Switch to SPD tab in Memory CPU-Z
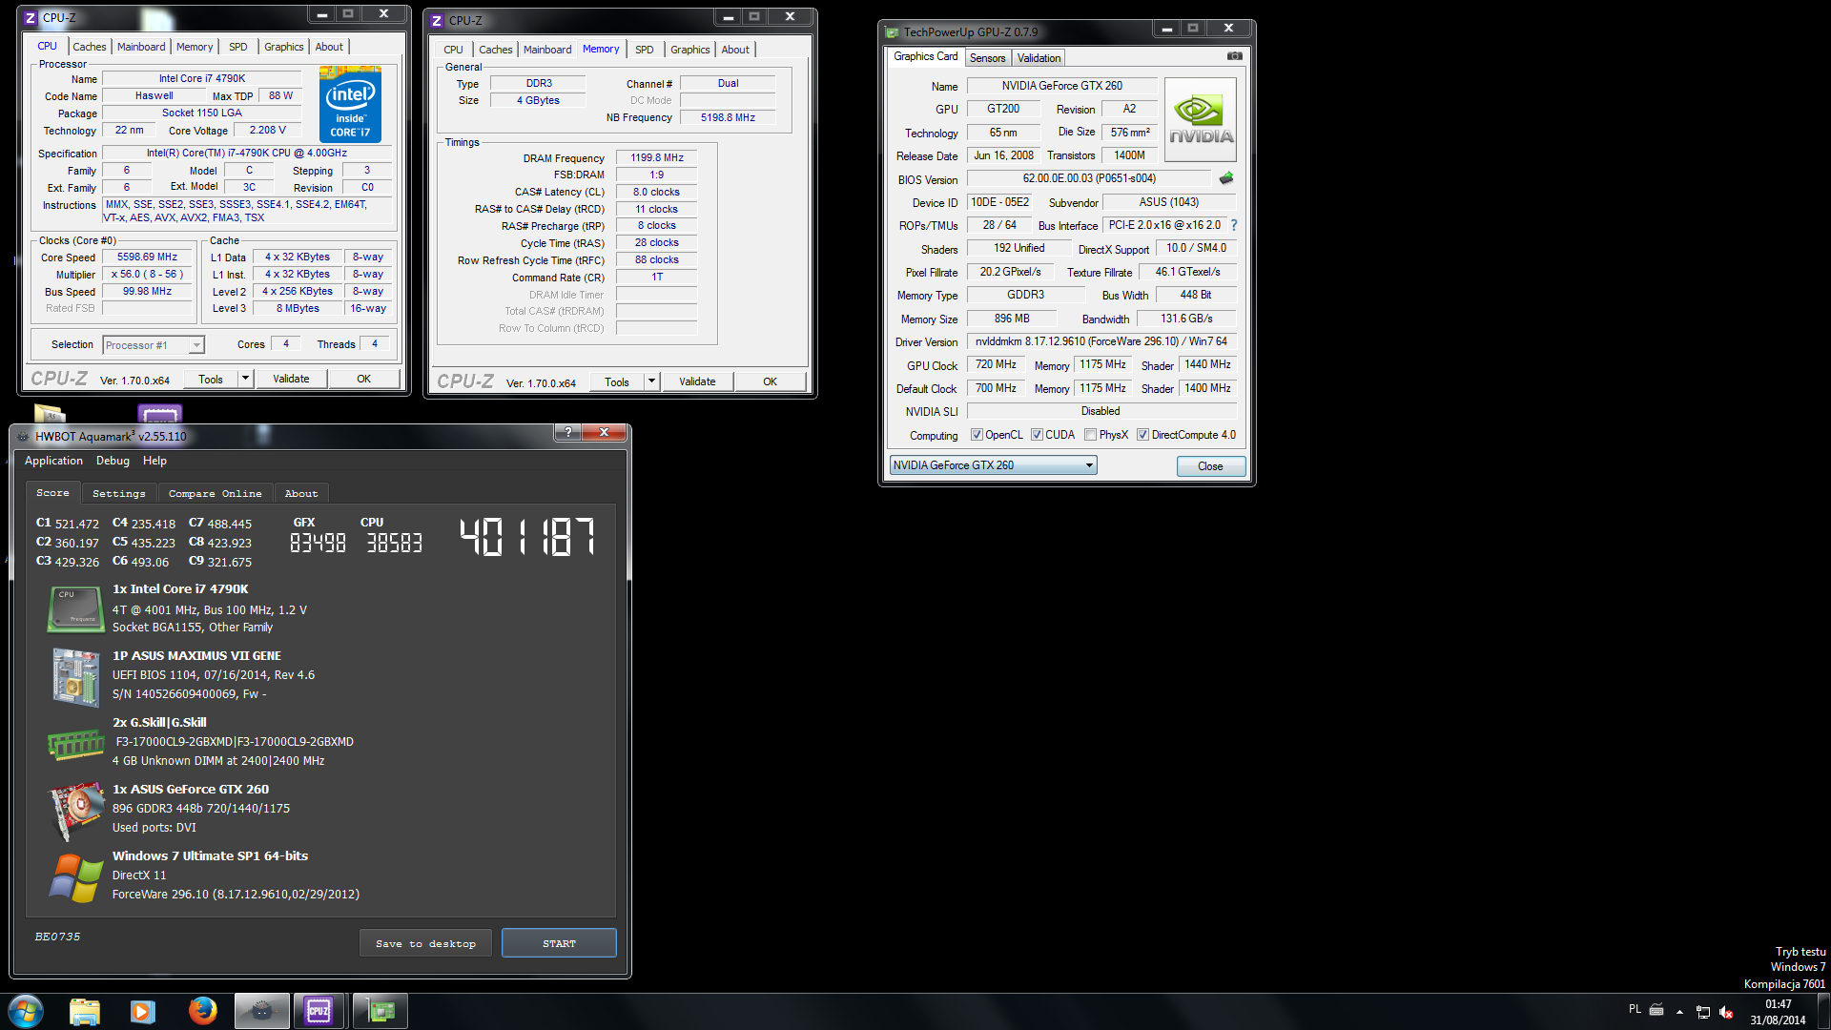This screenshot has width=1831, height=1030. click(645, 50)
